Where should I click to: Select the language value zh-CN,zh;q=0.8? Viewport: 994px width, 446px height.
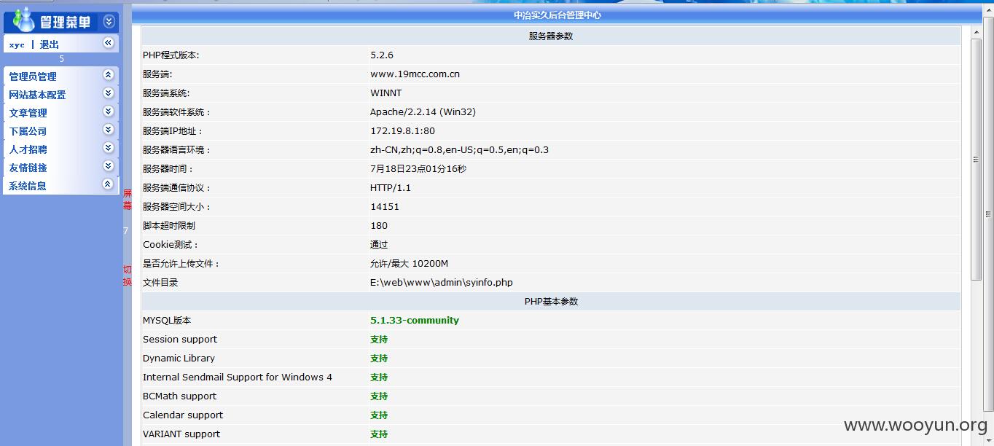coord(459,150)
